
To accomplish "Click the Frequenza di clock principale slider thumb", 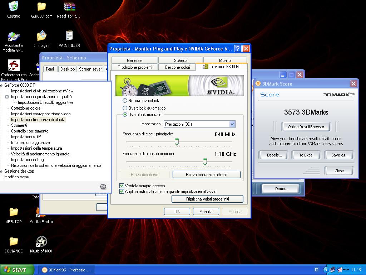I will click(177, 142).
